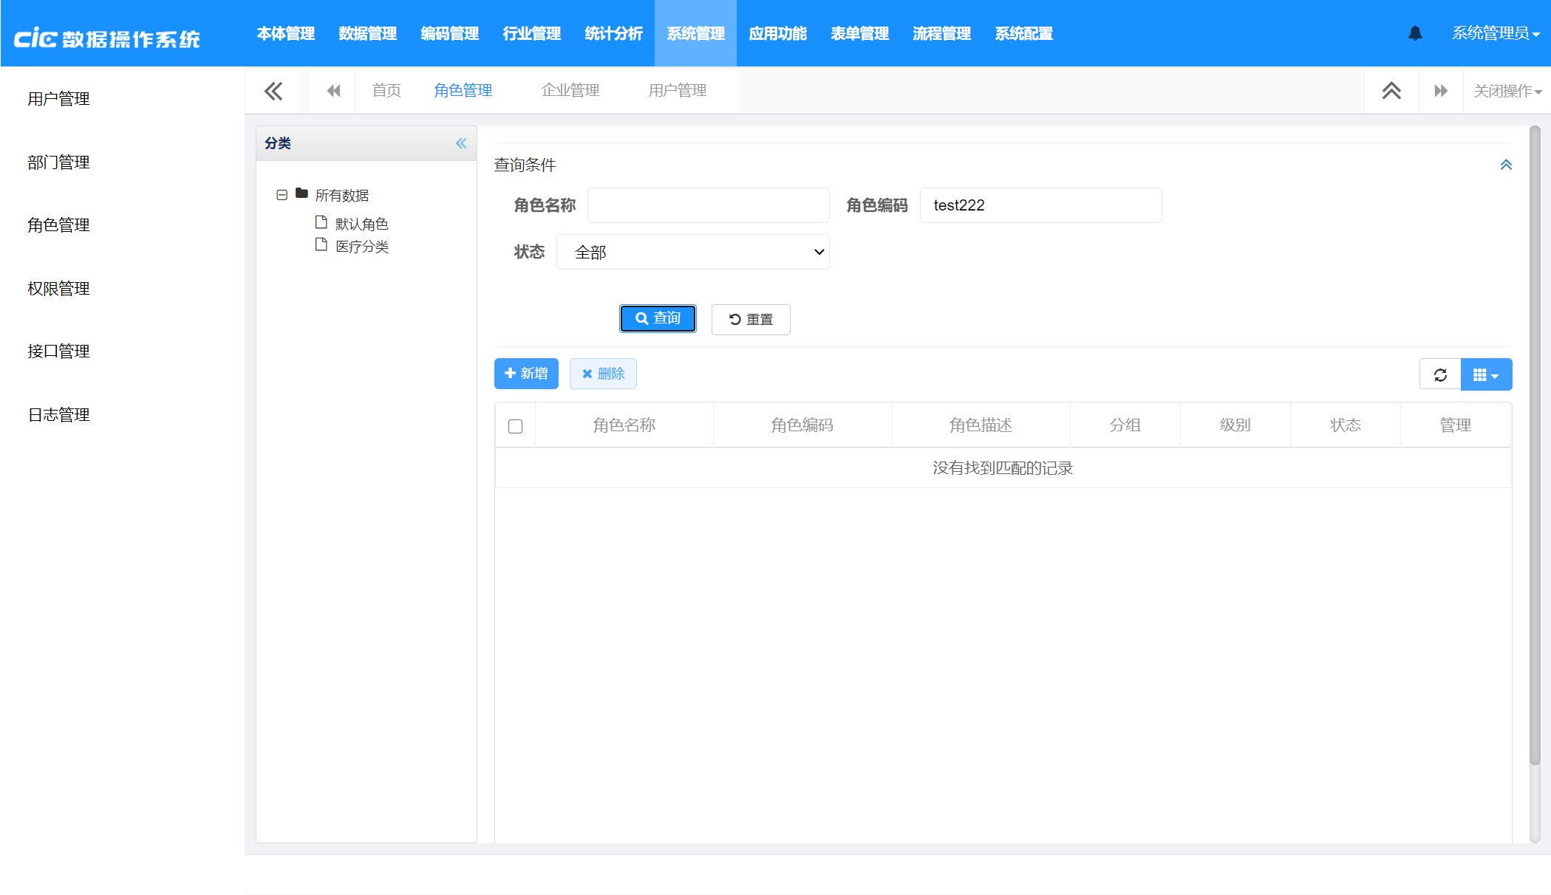The height and width of the screenshot is (895, 1551).
Task: Toggle the select-all checkbox in table header
Action: pos(516,426)
